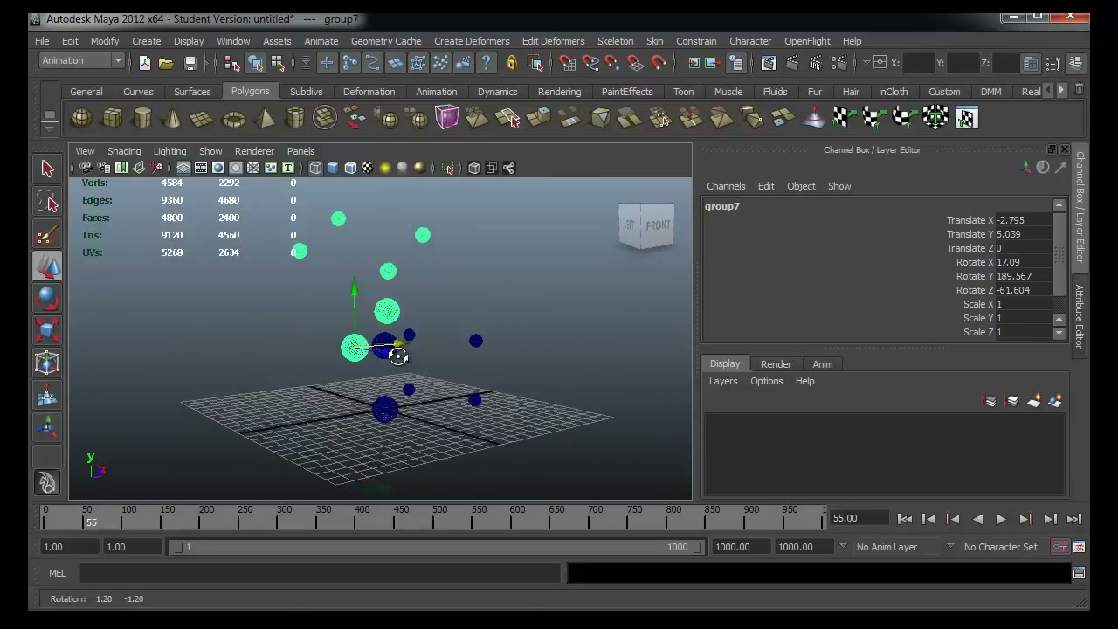Image resolution: width=1118 pixels, height=629 pixels.
Task: Switch to the Surfaces shelf tab
Action: tap(192, 92)
